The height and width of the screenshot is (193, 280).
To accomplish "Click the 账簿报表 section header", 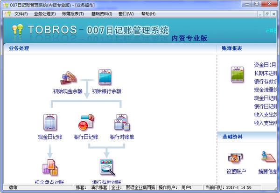I will coord(232,48).
